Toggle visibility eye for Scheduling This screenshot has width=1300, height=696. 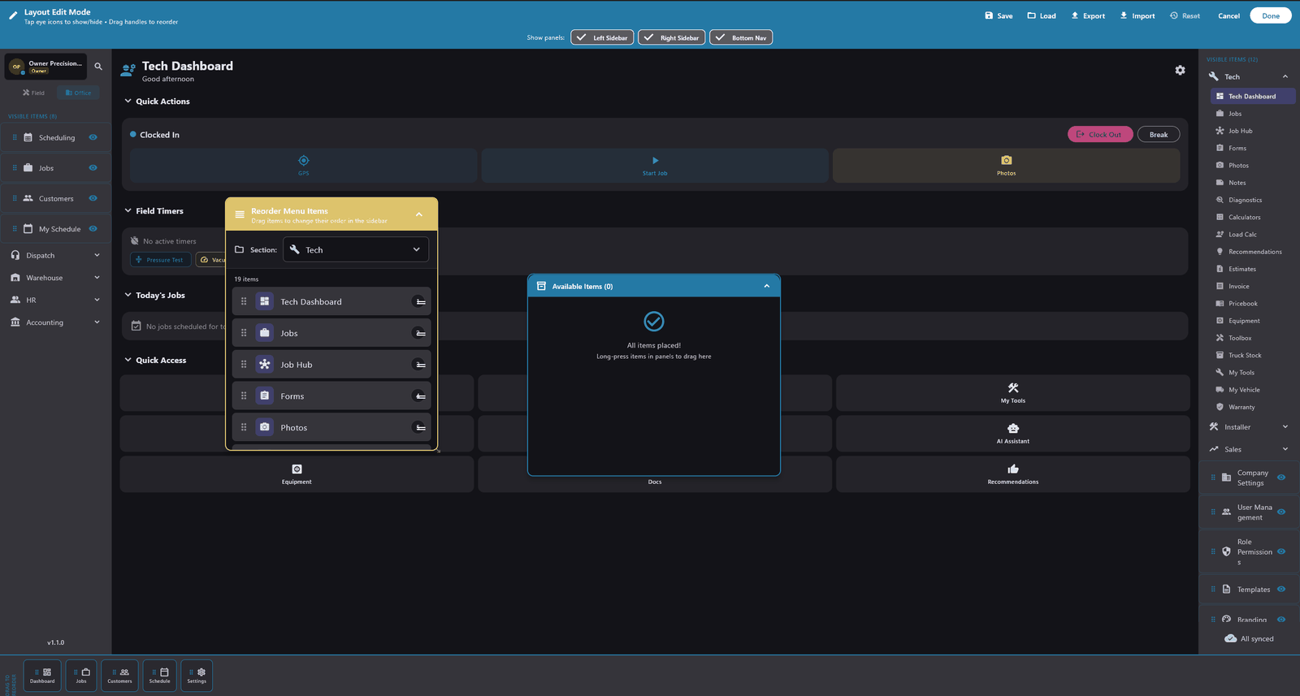tap(93, 137)
